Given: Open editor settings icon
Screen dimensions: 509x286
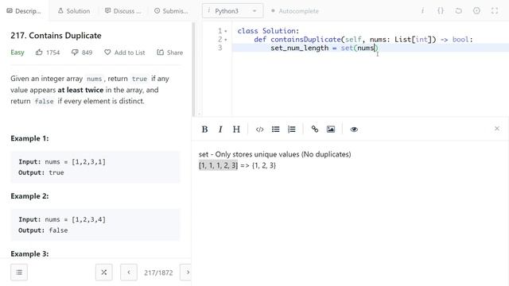Looking at the screenshot, I should [x=476, y=10].
